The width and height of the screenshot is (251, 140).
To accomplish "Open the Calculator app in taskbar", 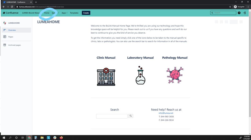I will tap(36, 137).
